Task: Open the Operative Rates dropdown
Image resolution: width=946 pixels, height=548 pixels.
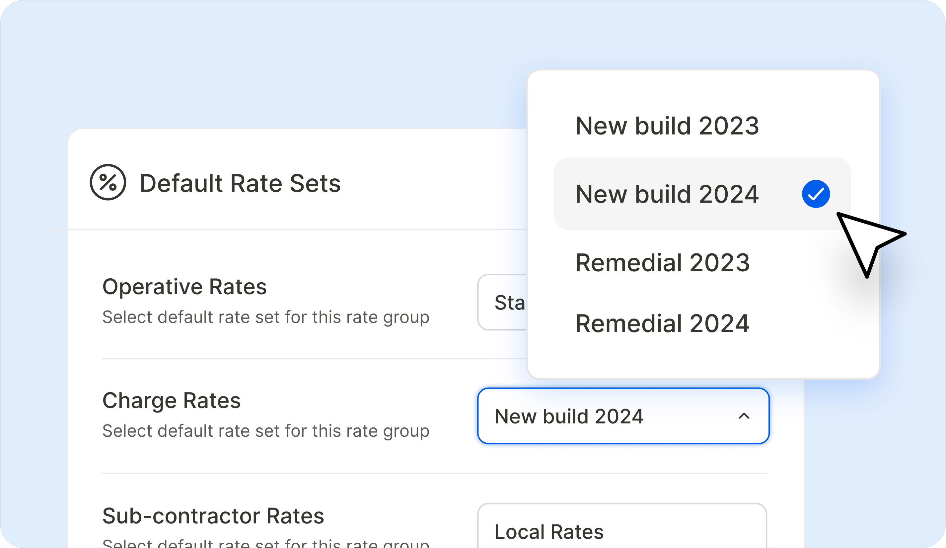Action: 502,302
